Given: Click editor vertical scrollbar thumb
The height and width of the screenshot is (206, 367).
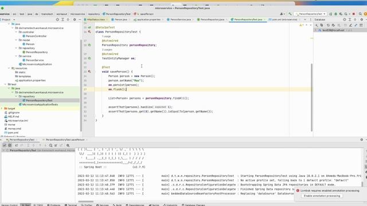Looking at the screenshot, I should 311,97.
